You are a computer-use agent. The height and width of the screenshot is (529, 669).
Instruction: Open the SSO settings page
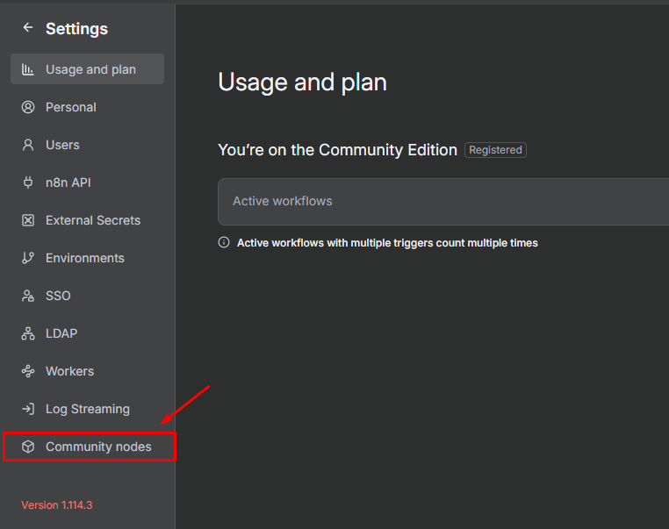pos(87,296)
